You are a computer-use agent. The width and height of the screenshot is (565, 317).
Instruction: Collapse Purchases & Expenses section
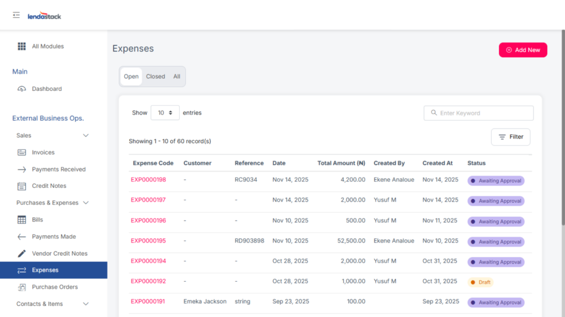click(86, 203)
